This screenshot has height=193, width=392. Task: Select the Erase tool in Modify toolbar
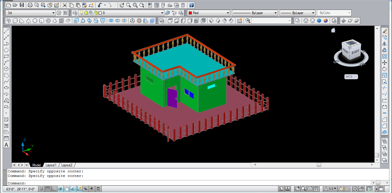385,31
